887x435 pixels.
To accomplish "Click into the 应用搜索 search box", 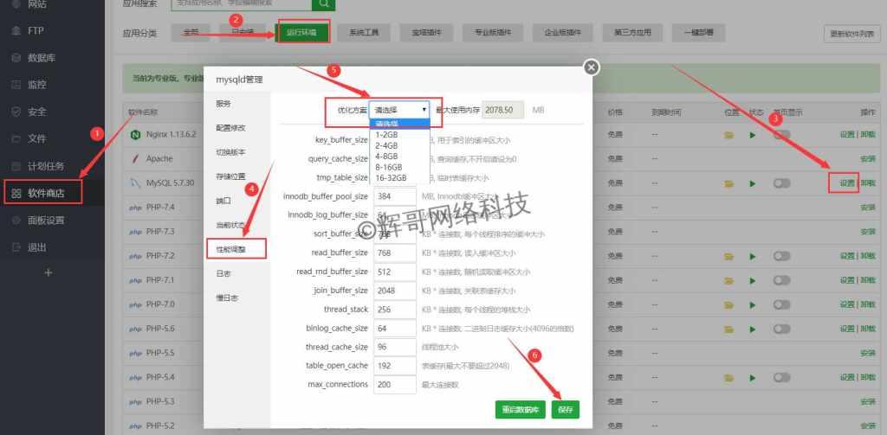I will click(242, 3).
